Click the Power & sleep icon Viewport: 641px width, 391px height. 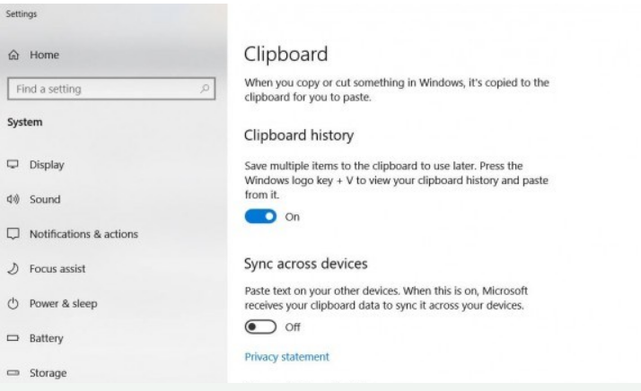click(x=13, y=303)
